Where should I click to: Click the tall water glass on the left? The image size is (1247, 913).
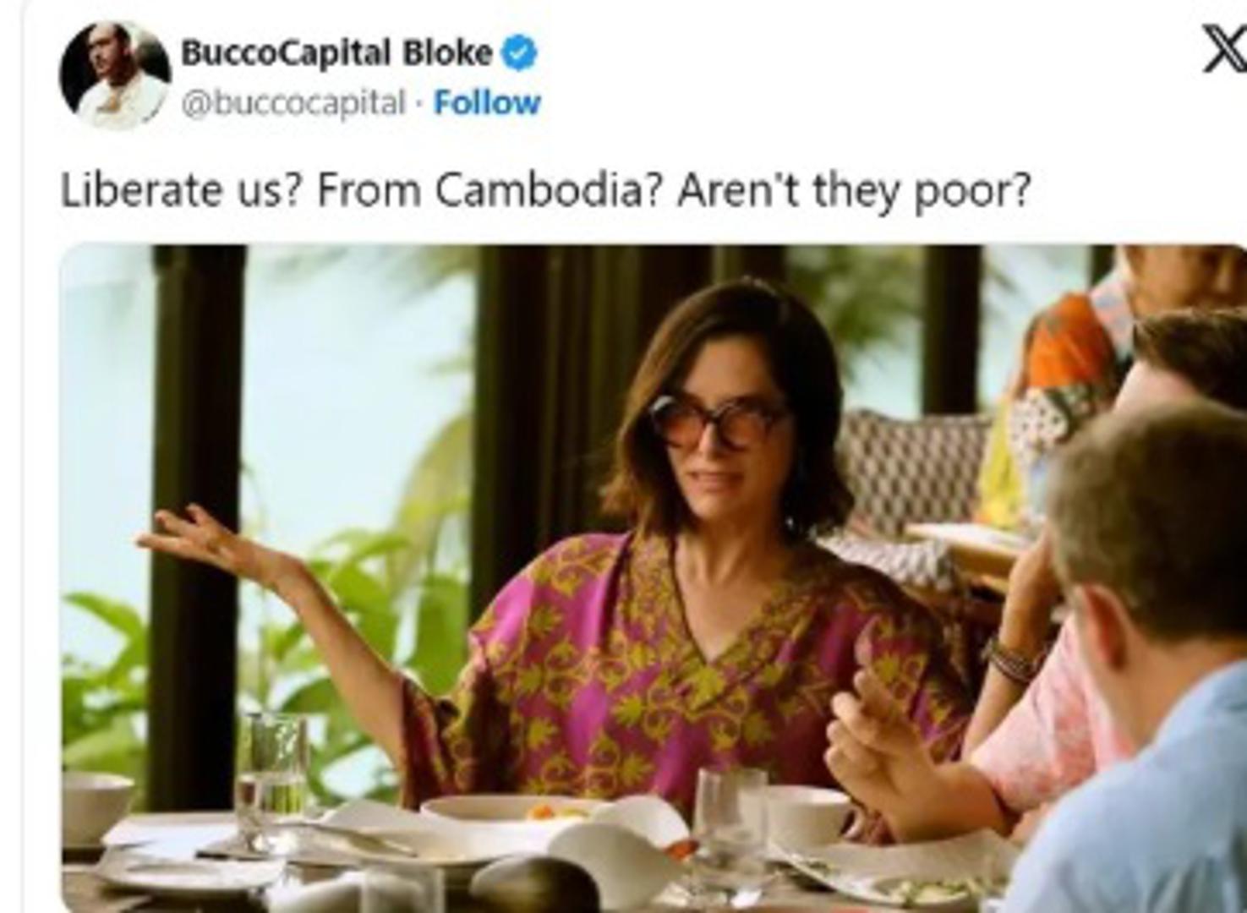[271, 779]
